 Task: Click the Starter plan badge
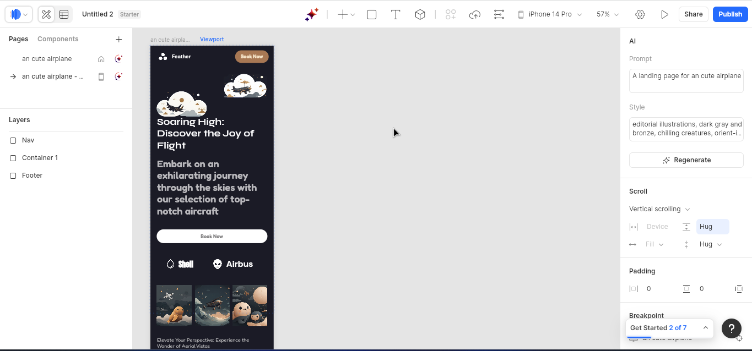click(x=129, y=14)
